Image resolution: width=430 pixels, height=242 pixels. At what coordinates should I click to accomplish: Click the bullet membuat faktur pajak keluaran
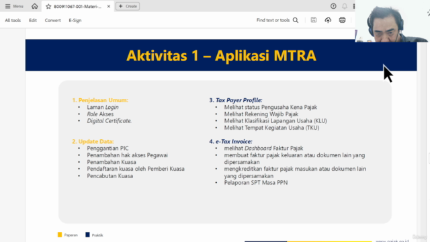(x=294, y=159)
